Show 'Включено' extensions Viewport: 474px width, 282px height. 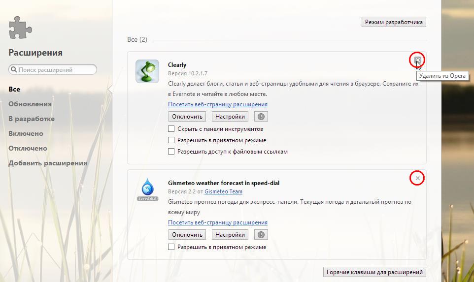point(26,133)
